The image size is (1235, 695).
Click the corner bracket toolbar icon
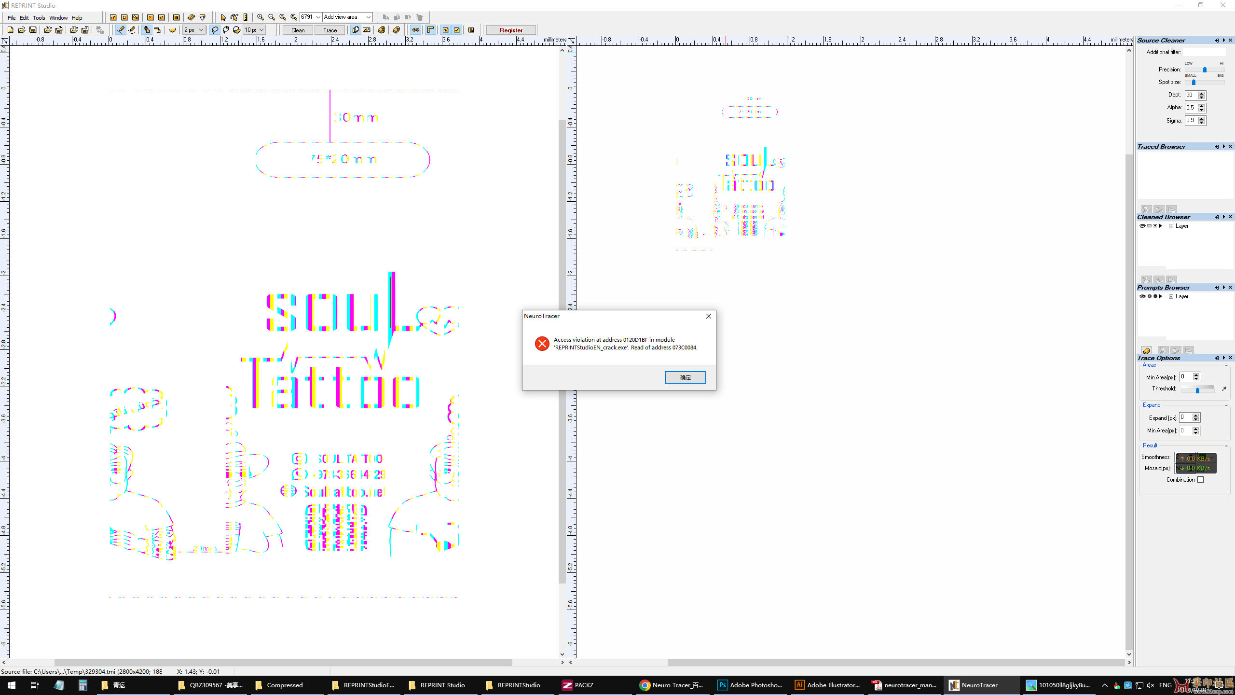click(x=430, y=30)
